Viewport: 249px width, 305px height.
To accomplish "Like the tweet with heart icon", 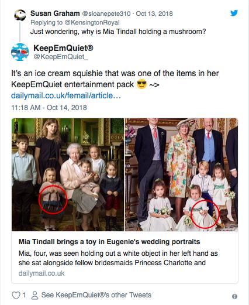I will pyautogui.click(x=16, y=295).
